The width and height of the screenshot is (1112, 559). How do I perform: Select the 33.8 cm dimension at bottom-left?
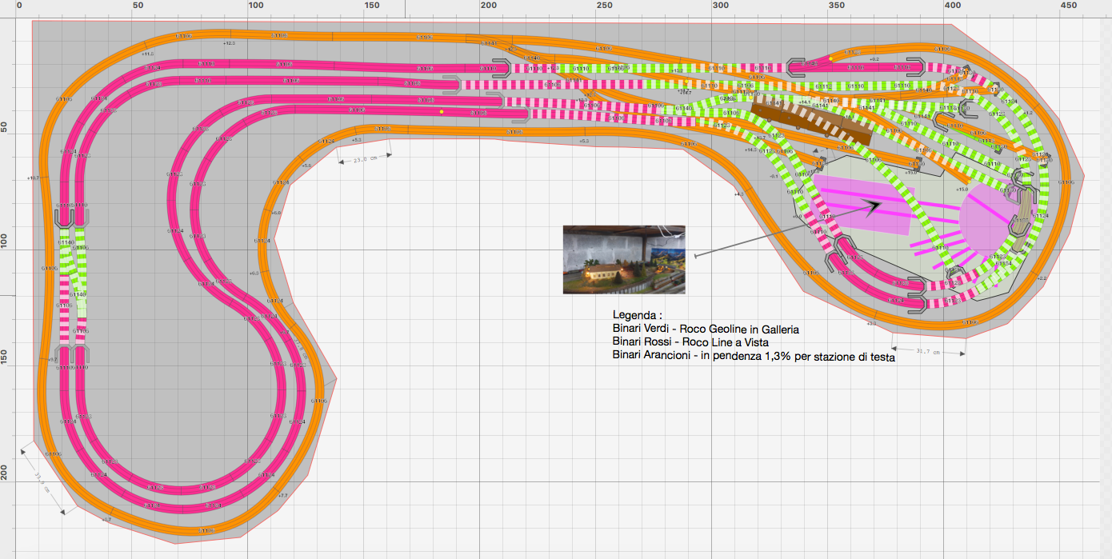42,481
